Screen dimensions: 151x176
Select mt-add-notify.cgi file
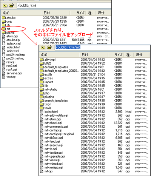click(x=54, y=115)
